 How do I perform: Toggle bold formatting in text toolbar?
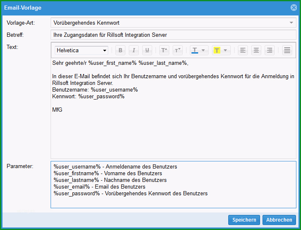tap(120, 50)
